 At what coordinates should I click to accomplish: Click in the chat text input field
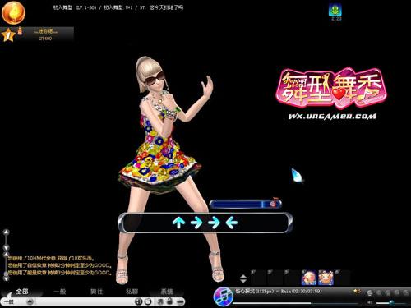(x=85, y=301)
